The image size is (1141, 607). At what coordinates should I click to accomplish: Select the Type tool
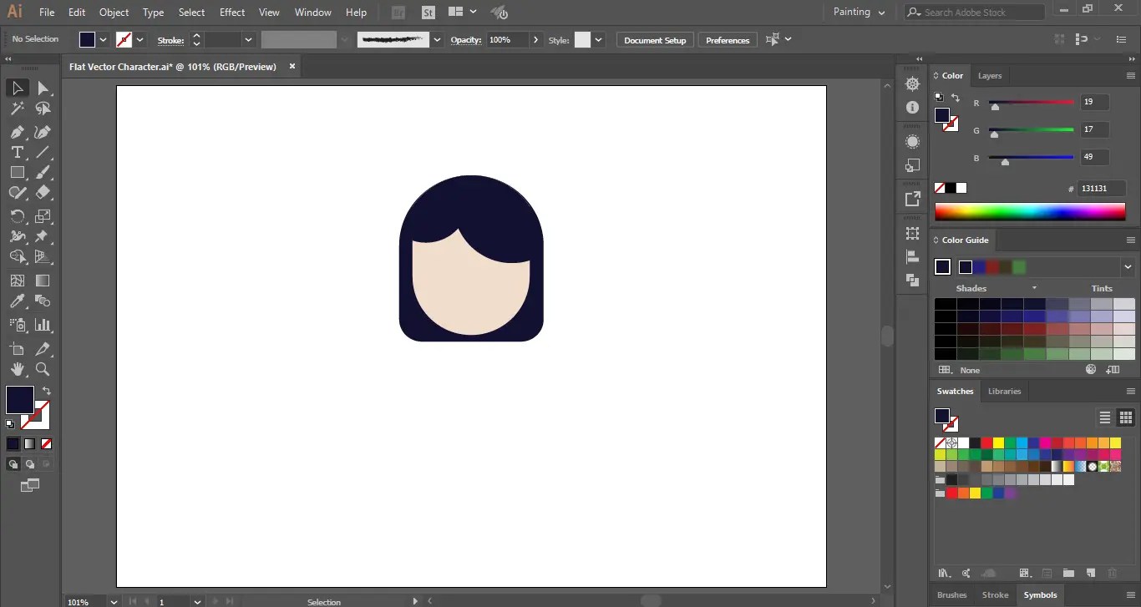point(17,152)
